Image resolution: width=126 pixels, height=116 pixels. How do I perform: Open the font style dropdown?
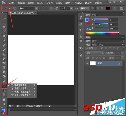[51, 8]
